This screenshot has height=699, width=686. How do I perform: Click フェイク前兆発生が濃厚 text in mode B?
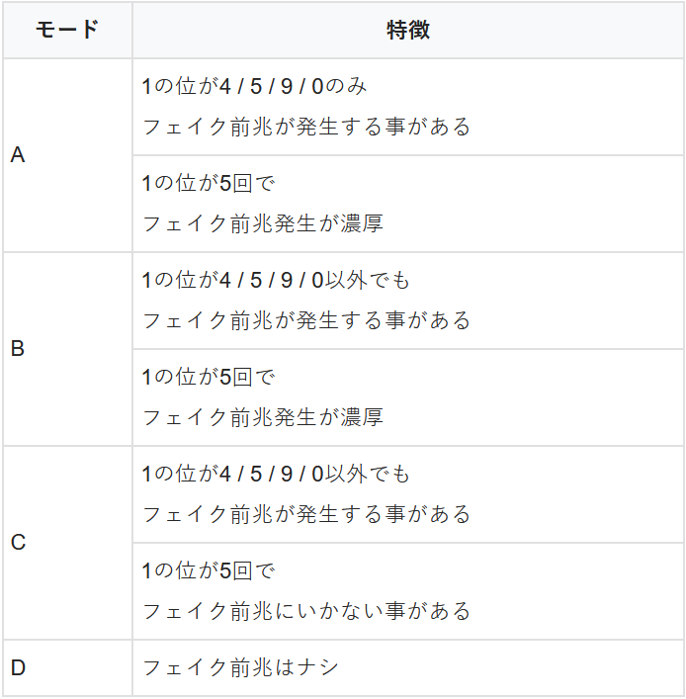pos(263,417)
